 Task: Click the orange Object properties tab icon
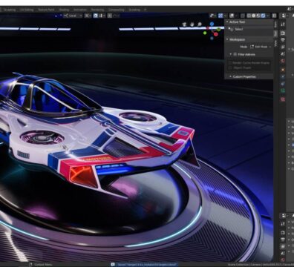tap(283, 70)
